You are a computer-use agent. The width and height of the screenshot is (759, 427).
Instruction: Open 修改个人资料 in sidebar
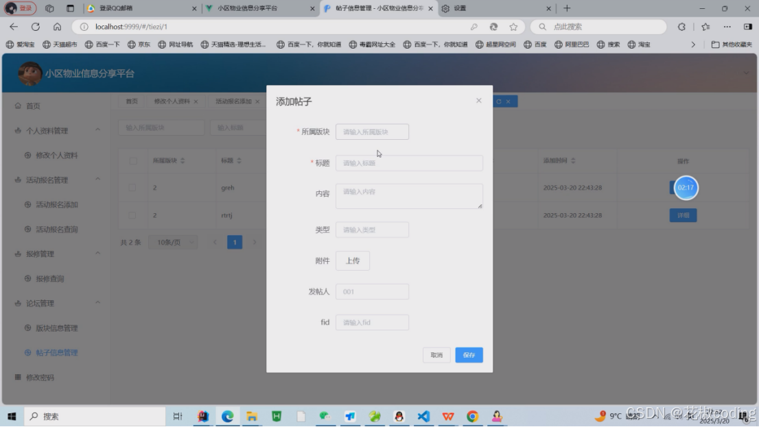pos(57,155)
